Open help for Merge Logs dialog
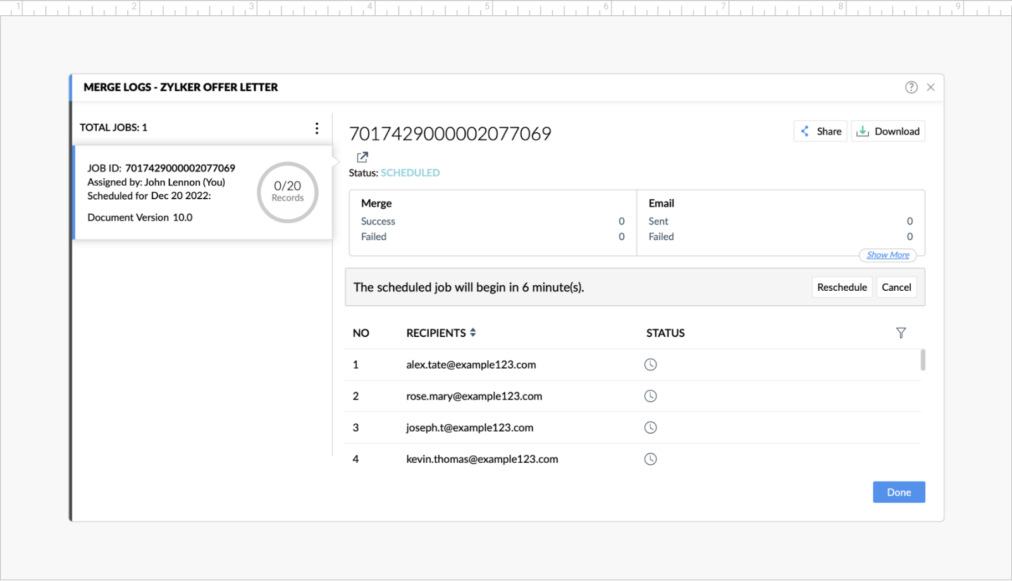1012x581 pixels. tap(911, 87)
